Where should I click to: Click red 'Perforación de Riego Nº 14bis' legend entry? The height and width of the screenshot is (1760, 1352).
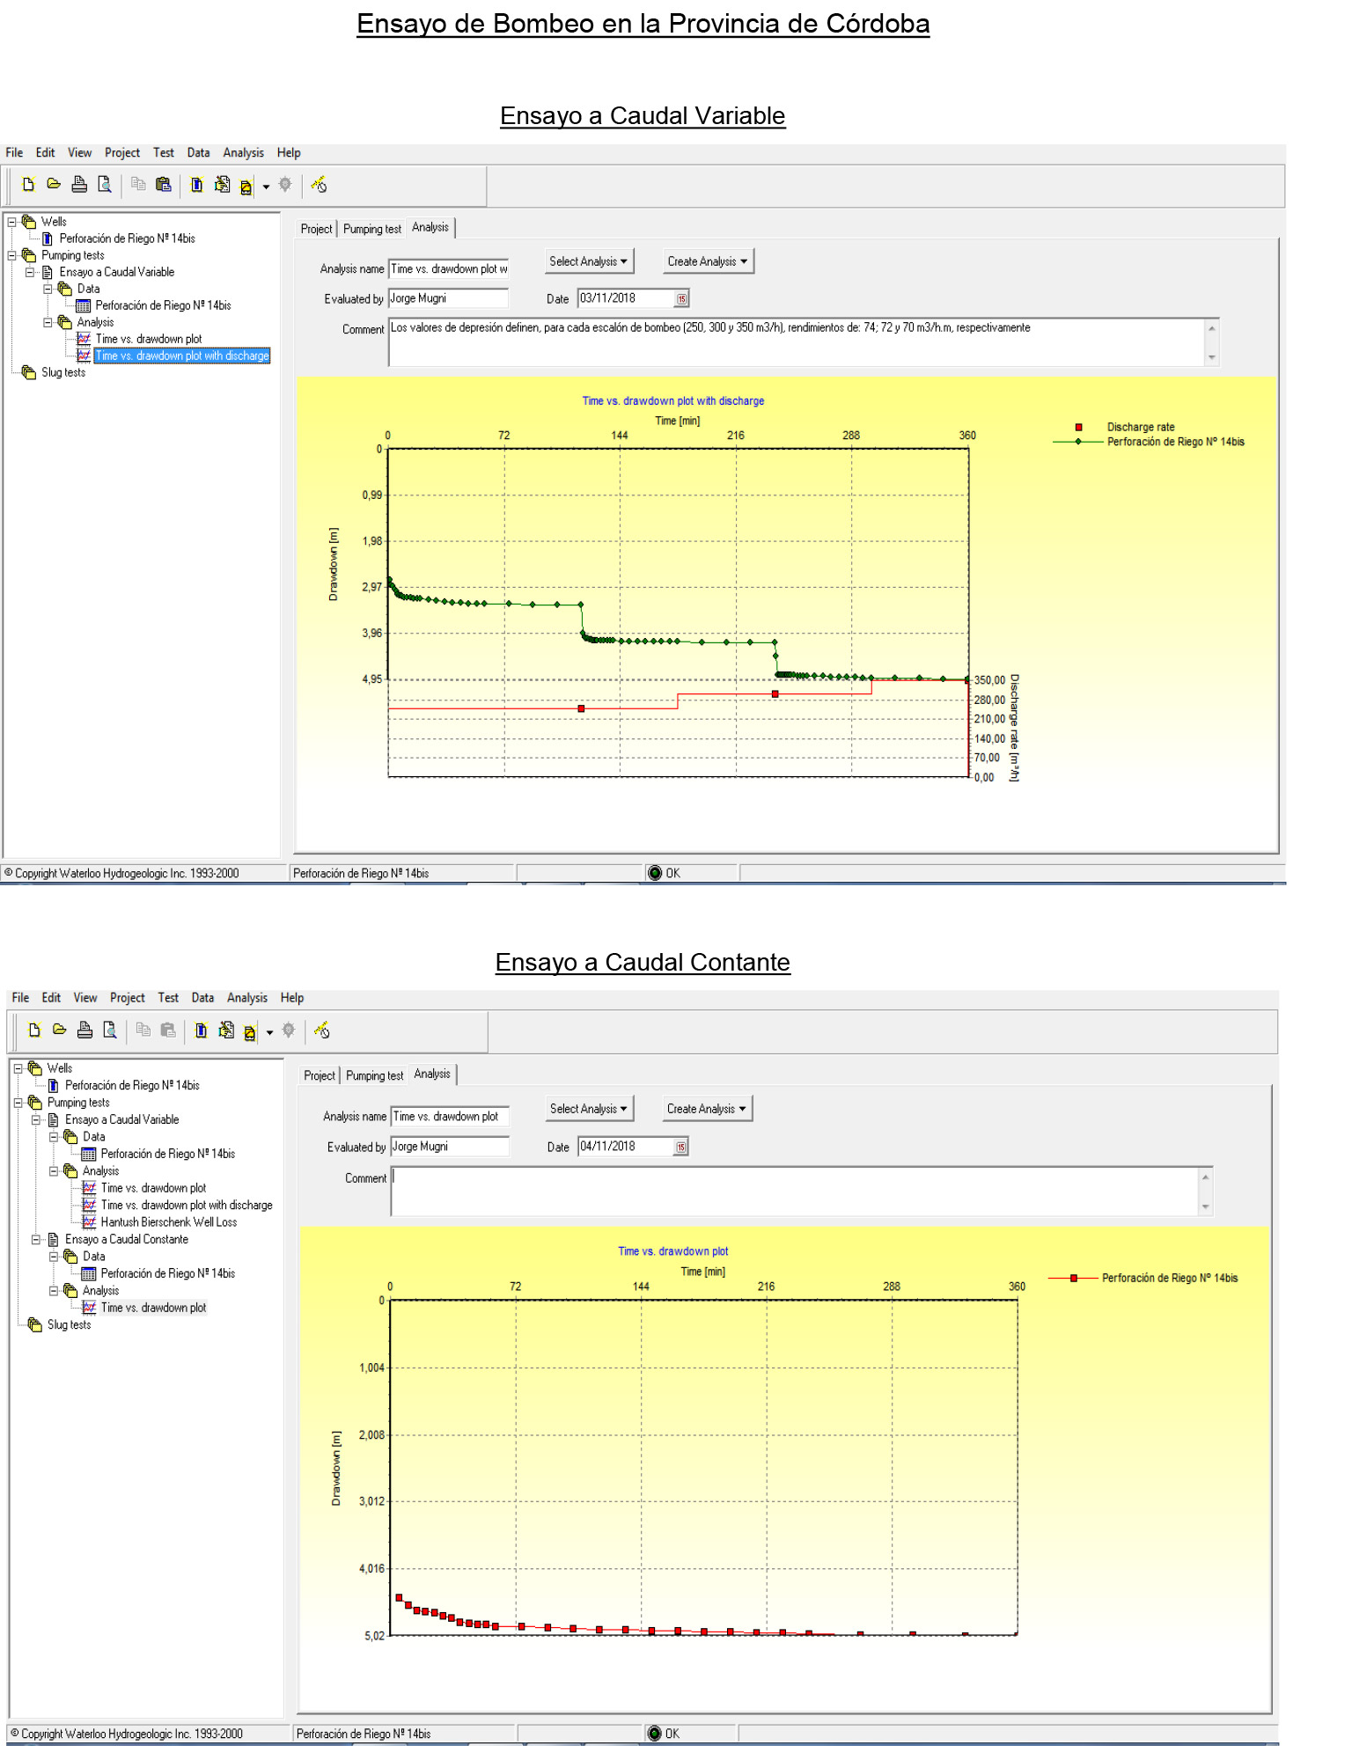(1143, 1278)
